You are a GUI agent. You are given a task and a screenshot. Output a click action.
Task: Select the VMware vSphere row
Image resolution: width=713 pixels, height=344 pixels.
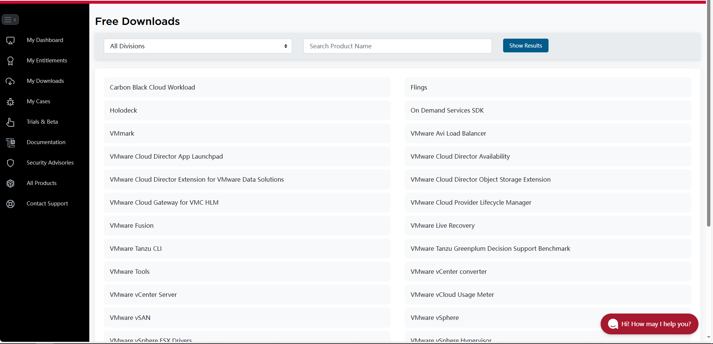coord(548,318)
